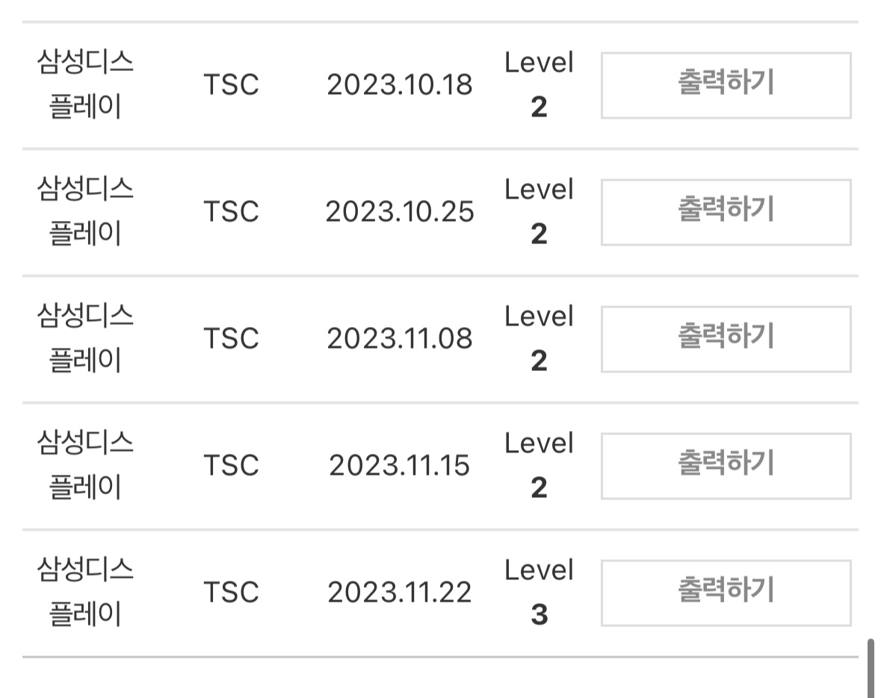This screenshot has width=881, height=698.
Task: Click 출력하기 for 2023.11.15 test
Action: click(x=726, y=466)
